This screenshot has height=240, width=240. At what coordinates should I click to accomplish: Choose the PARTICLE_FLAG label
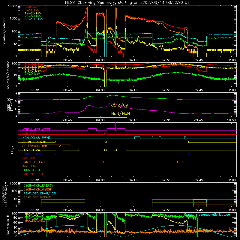[x=34, y=162]
